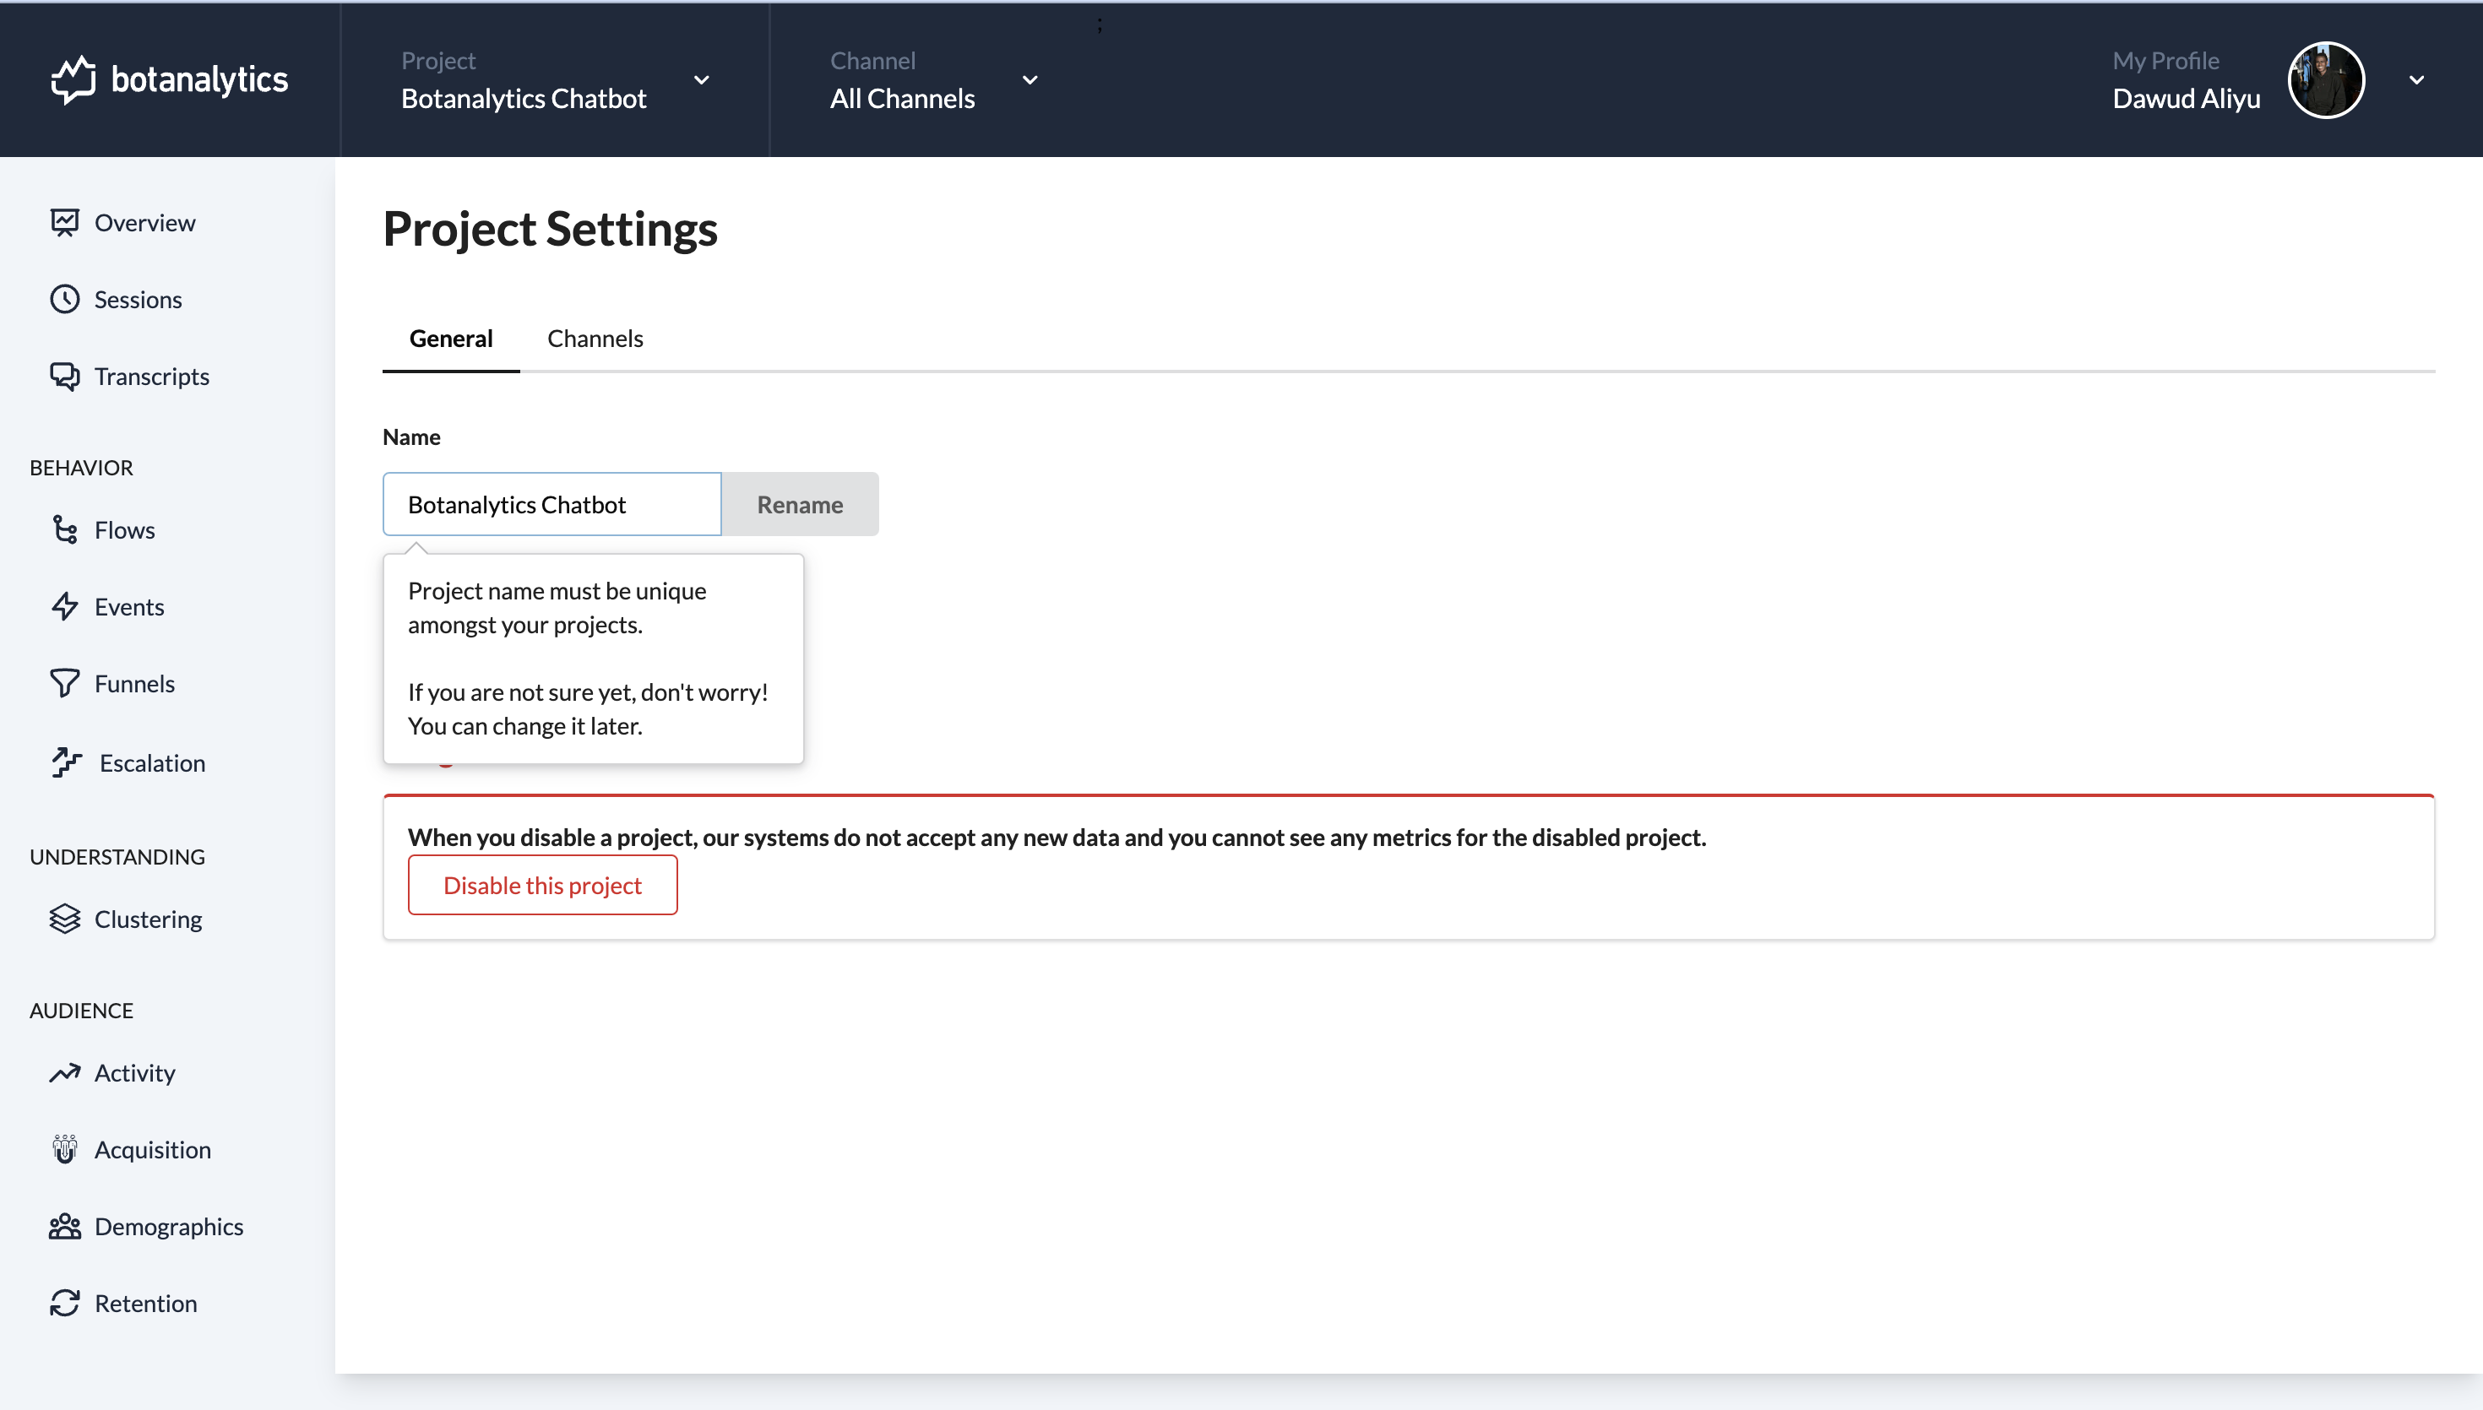The height and width of the screenshot is (1410, 2483).
Task: Click the Activity icon under Audience
Action: point(65,1072)
